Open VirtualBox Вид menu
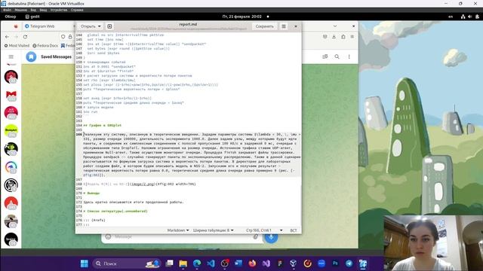The width and height of the screenshot is (483, 271). click(33, 10)
